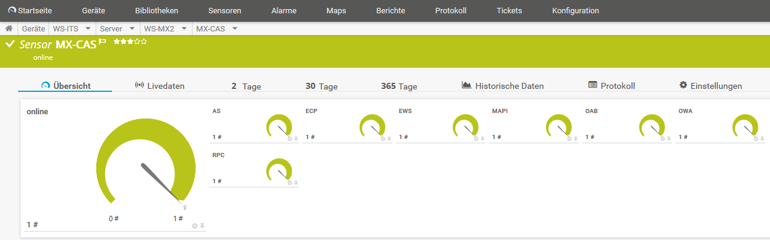Image resolution: width=770 pixels, height=240 pixels.
Task: Click the Server breadcrumb link
Action: coord(111,28)
